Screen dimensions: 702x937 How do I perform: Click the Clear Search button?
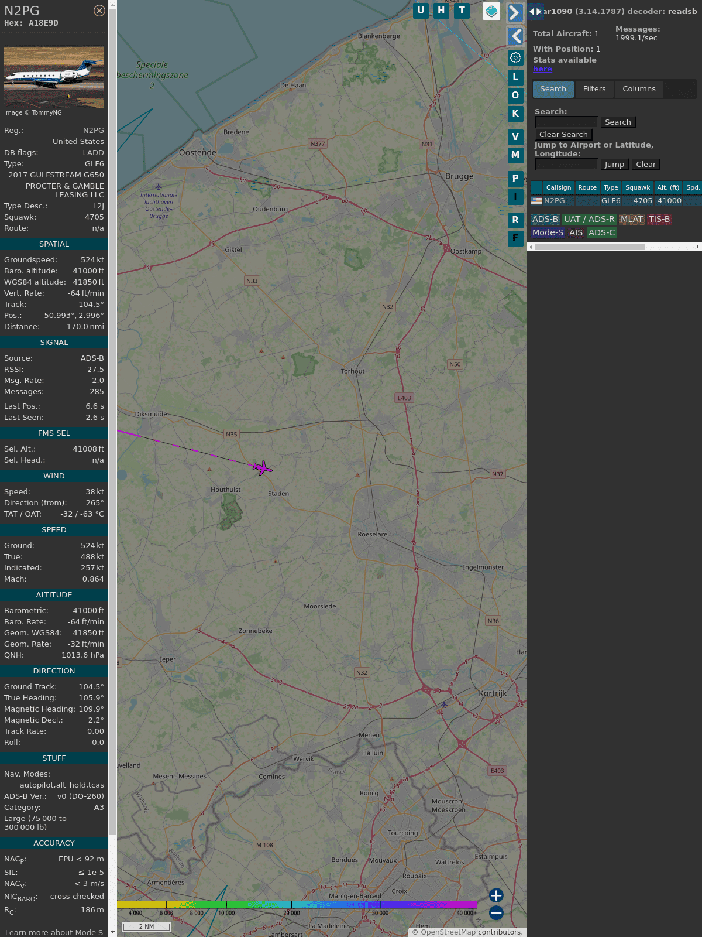click(563, 135)
